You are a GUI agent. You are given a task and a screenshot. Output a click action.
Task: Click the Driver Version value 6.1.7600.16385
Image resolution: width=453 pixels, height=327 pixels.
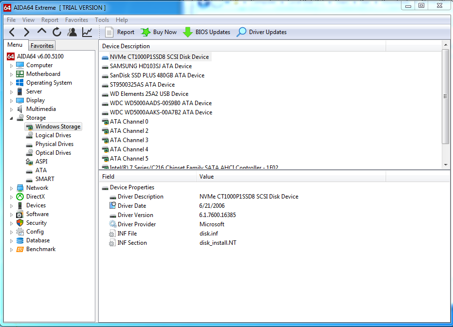[217, 215]
